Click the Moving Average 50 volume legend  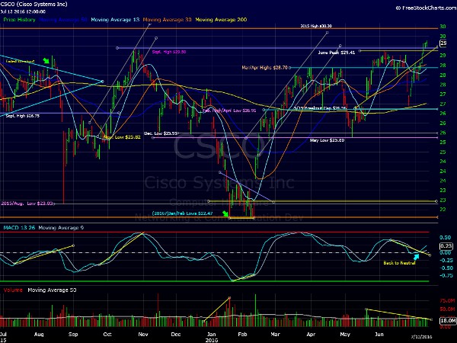pos(52,290)
